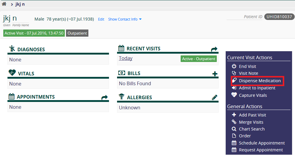Image resolution: width=295 pixels, height=160 pixels.
Task: Expand Show Contact Info dropdown
Action: click(125, 19)
